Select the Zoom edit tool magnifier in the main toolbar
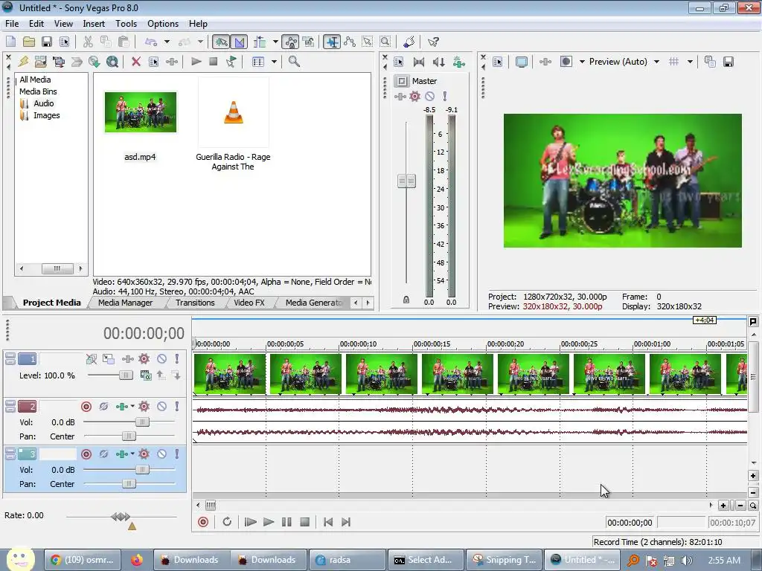 pos(385,42)
